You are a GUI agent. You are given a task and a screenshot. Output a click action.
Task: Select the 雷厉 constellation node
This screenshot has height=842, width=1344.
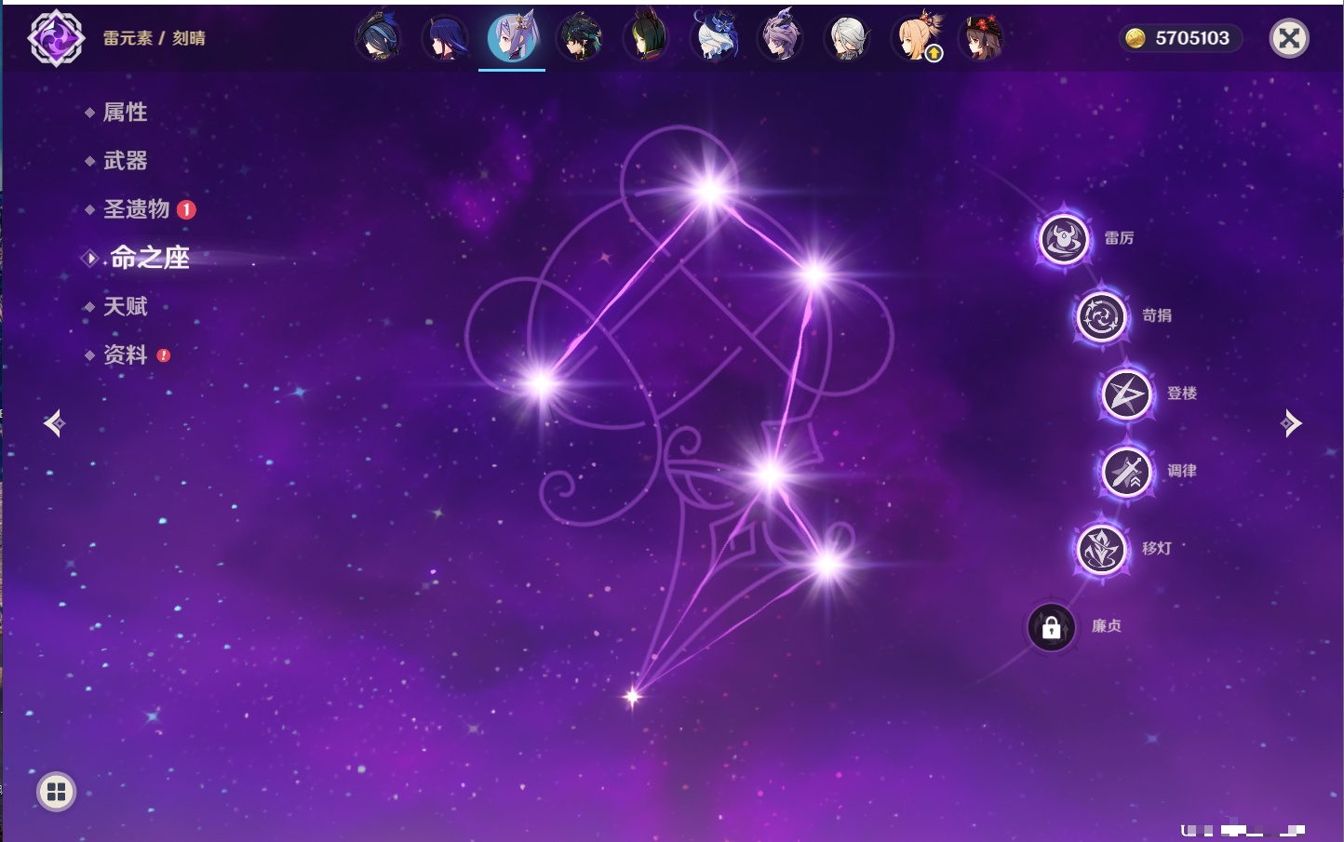(x=1063, y=239)
